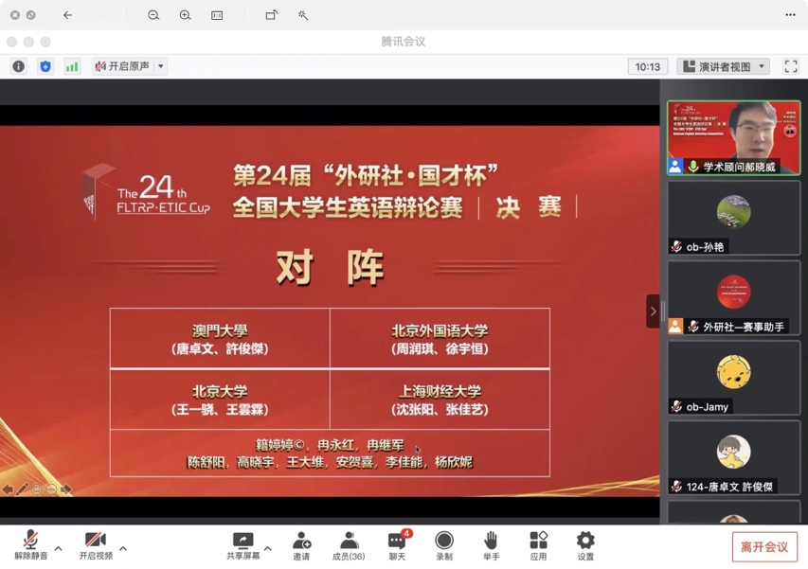Open 设置 settings gear
Image resolution: width=808 pixels, height=569 pixels.
585,545
